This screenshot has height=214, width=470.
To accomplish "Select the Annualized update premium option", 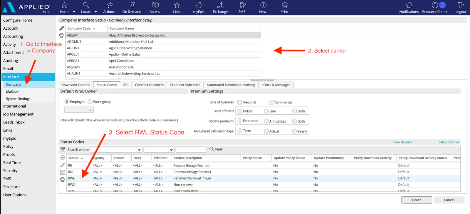I will 266,121.
